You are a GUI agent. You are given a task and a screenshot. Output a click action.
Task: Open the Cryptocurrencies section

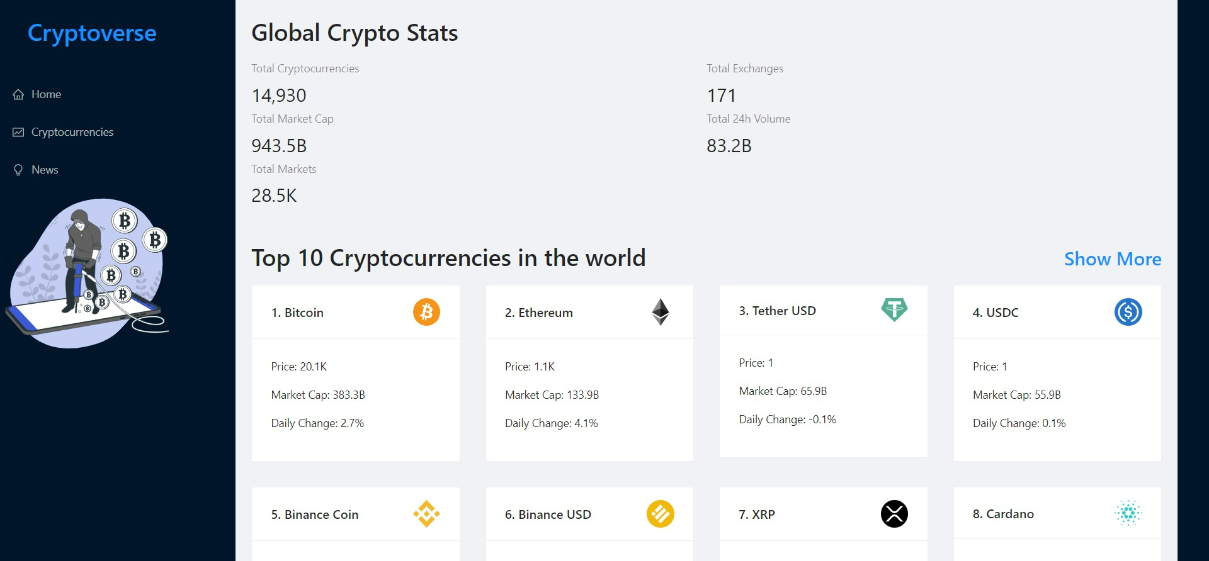click(x=72, y=131)
